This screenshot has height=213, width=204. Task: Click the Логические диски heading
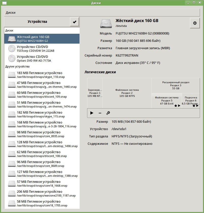point(100,72)
